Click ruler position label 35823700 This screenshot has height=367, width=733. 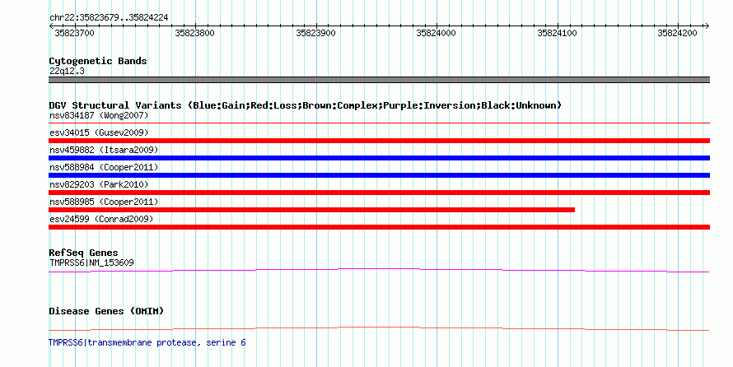pos(74,33)
